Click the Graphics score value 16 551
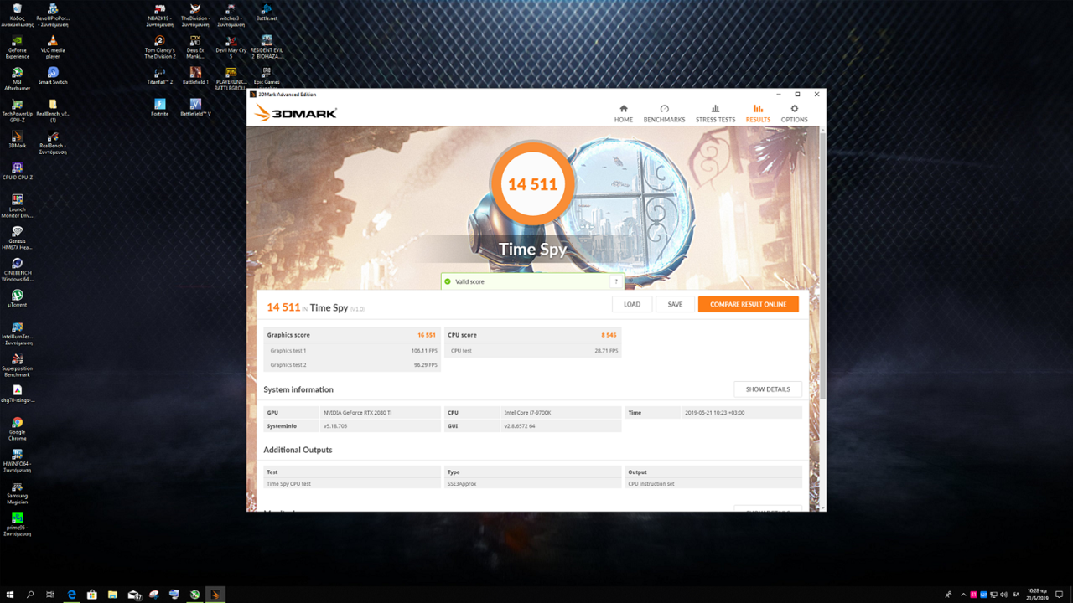Screen dimensions: 1073x603 click(426, 335)
